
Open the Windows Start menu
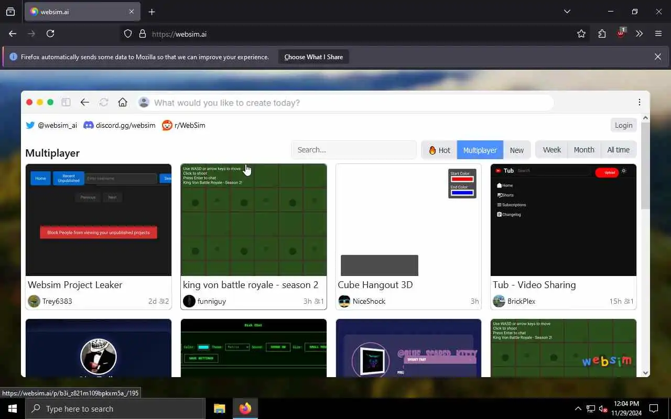[x=13, y=409]
